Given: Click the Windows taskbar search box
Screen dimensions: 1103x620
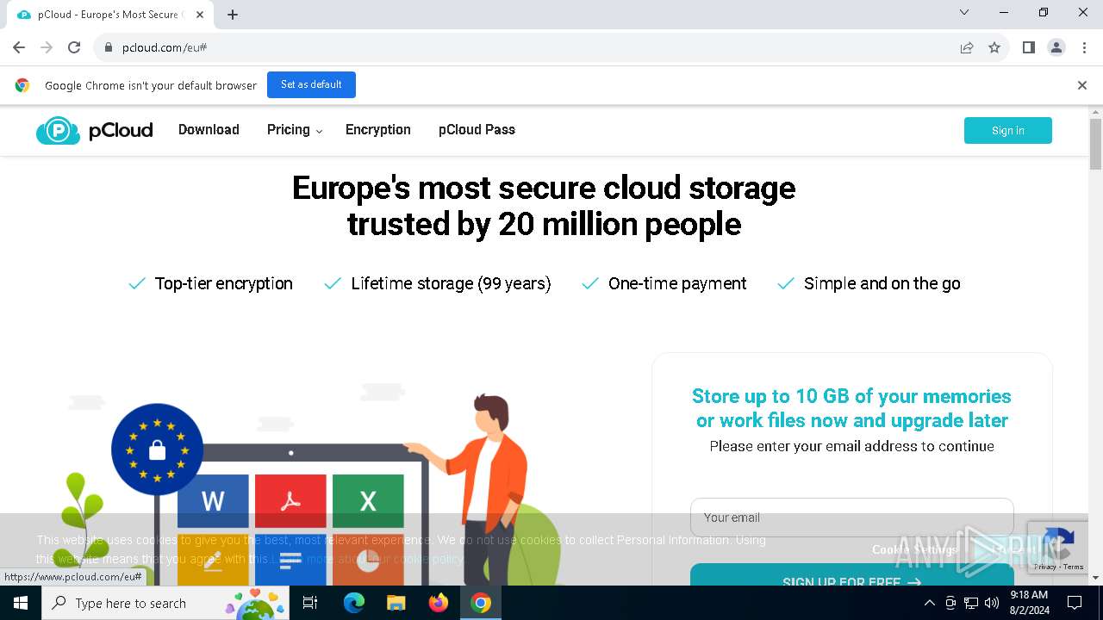Looking at the screenshot, I should tap(165, 603).
